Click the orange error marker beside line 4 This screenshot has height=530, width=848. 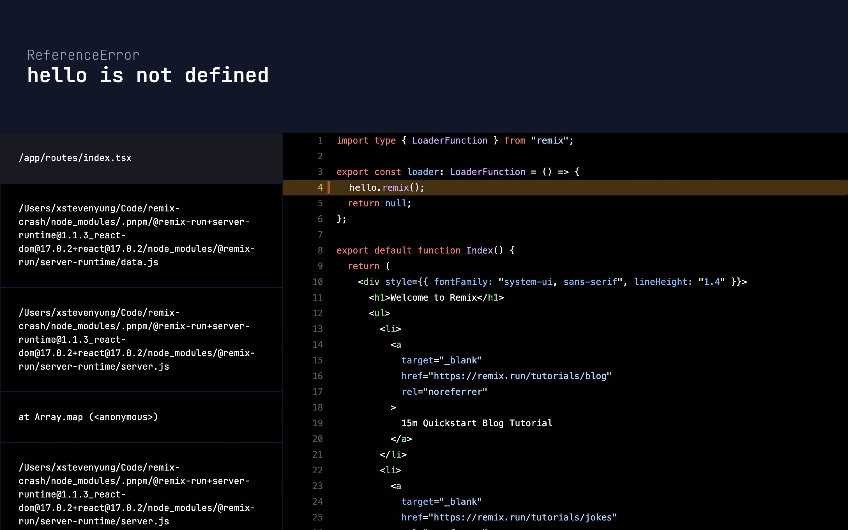pyautogui.click(x=329, y=188)
